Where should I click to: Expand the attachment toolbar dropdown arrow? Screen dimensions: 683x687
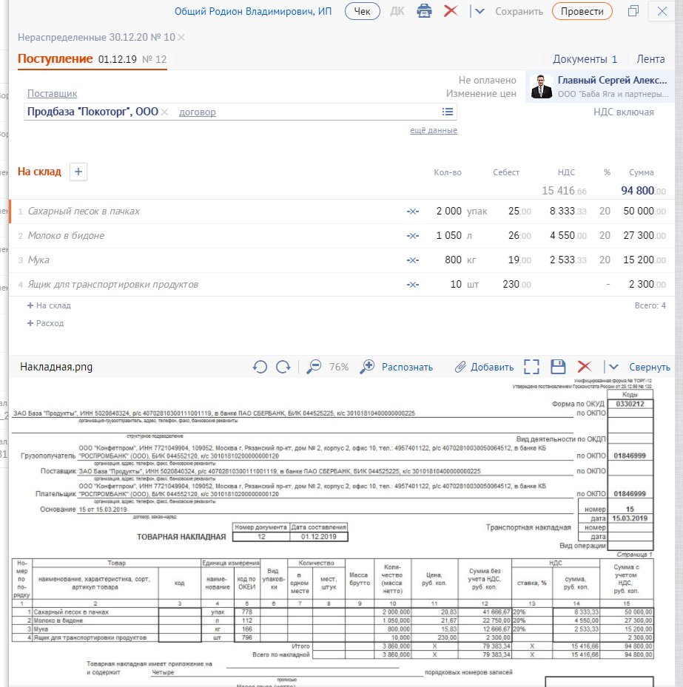613,367
